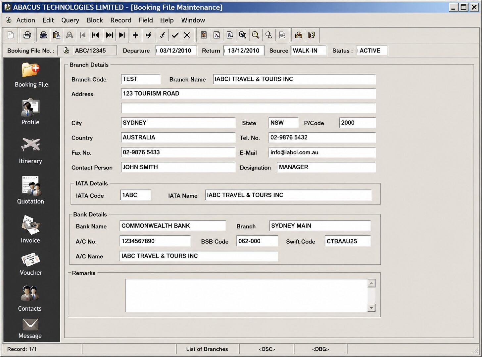
Task: Click the Country field showing AUSTRALIA
Action: tap(178, 138)
